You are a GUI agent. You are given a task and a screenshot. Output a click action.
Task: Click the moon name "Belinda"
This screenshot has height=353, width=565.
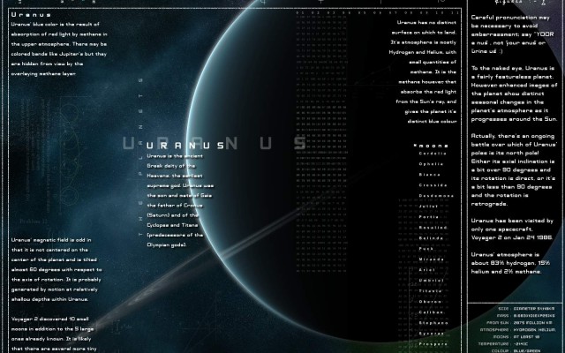pyautogui.click(x=432, y=238)
